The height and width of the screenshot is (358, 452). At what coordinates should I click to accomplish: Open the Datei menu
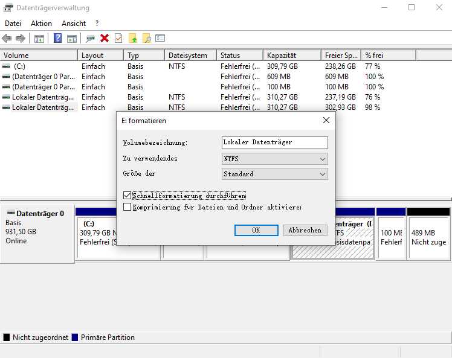[13, 24]
